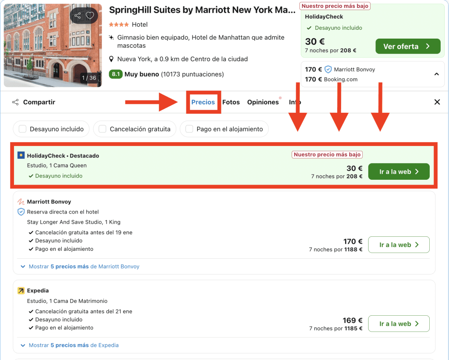The image size is (449, 360).
Task: Tick the Cancelación gratuita checkbox
Action: (103, 129)
